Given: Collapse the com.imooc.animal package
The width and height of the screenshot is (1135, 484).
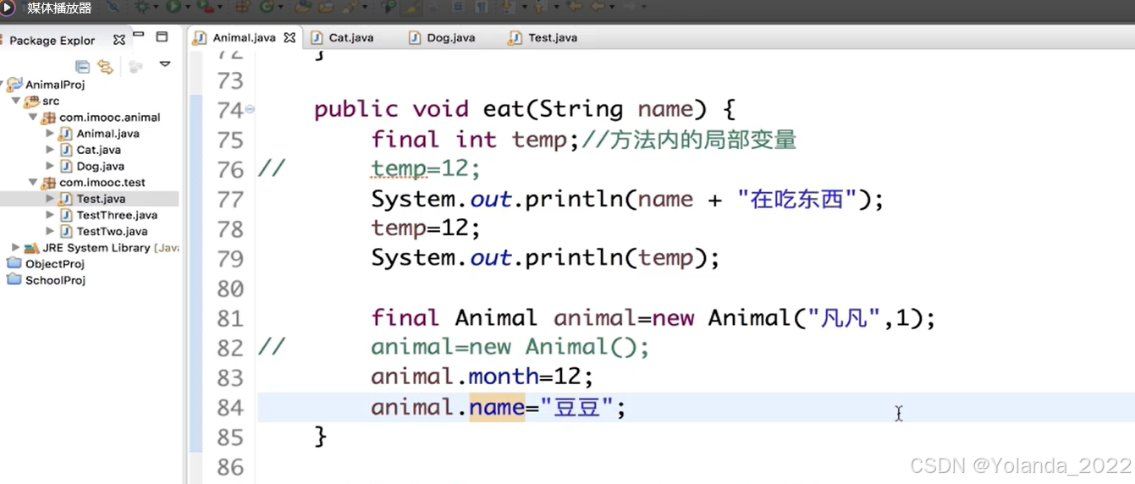Looking at the screenshot, I should click(x=33, y=117).
